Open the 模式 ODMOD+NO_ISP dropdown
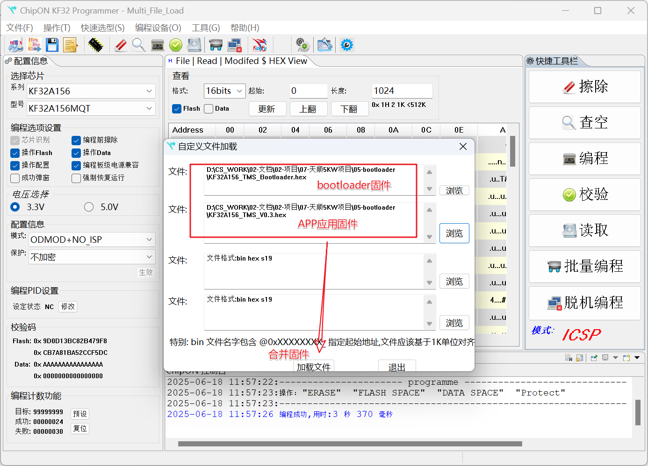The width and height of the screenshot is (648, 466). pos(92,240)
